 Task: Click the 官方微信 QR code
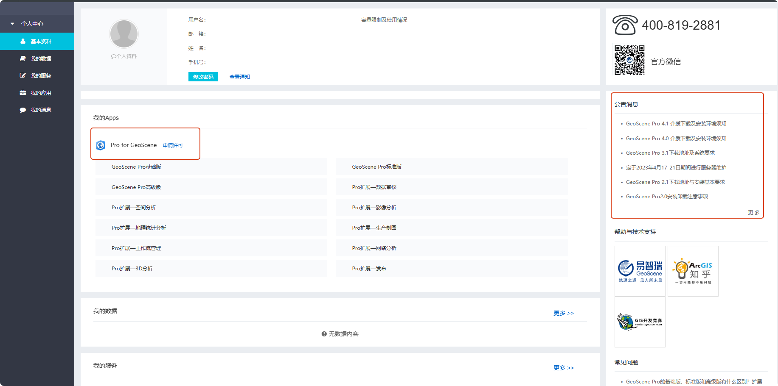[x=629, y=60]
